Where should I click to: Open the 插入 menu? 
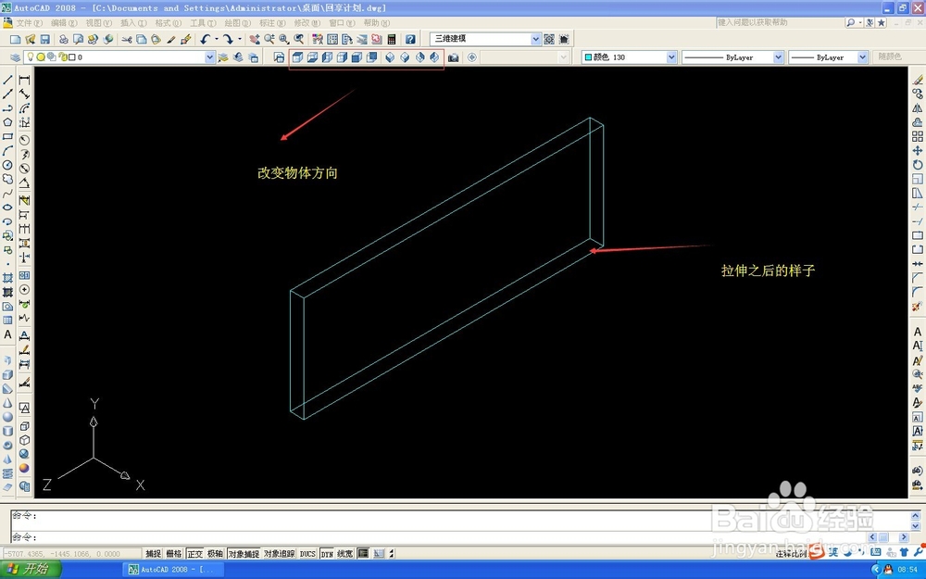(x=133, y=23)
